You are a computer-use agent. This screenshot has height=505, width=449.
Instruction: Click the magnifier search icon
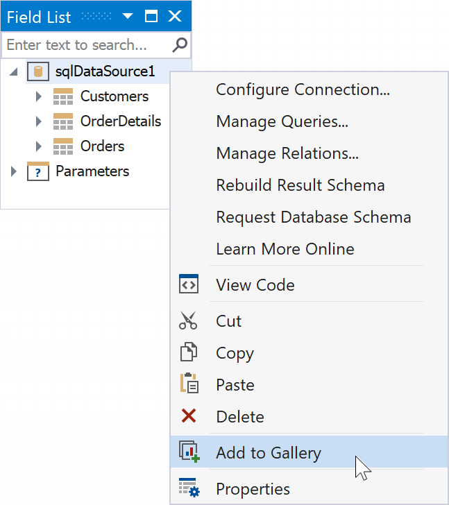(180, 46)
